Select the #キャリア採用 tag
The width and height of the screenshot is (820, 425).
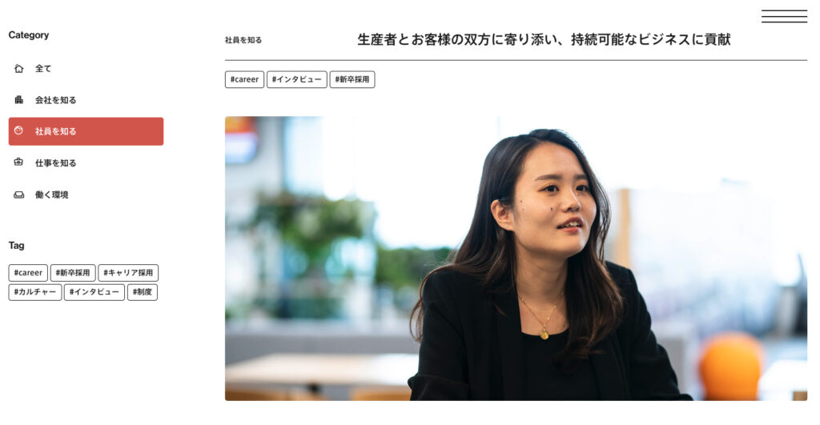tap(128, 272)
